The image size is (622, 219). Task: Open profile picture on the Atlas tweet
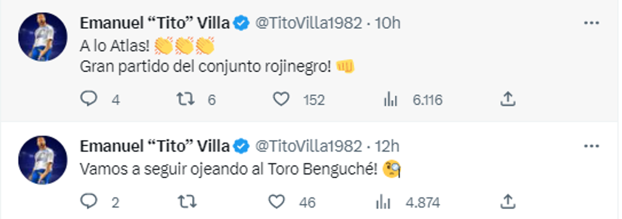[x=43, y=37]
